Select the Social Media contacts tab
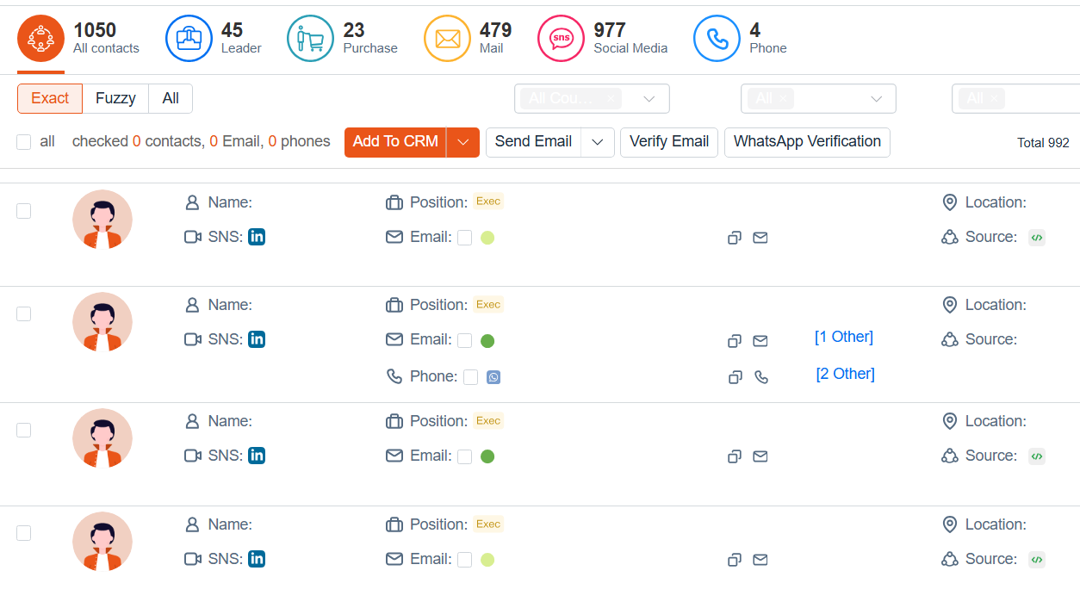 (603, 38)
